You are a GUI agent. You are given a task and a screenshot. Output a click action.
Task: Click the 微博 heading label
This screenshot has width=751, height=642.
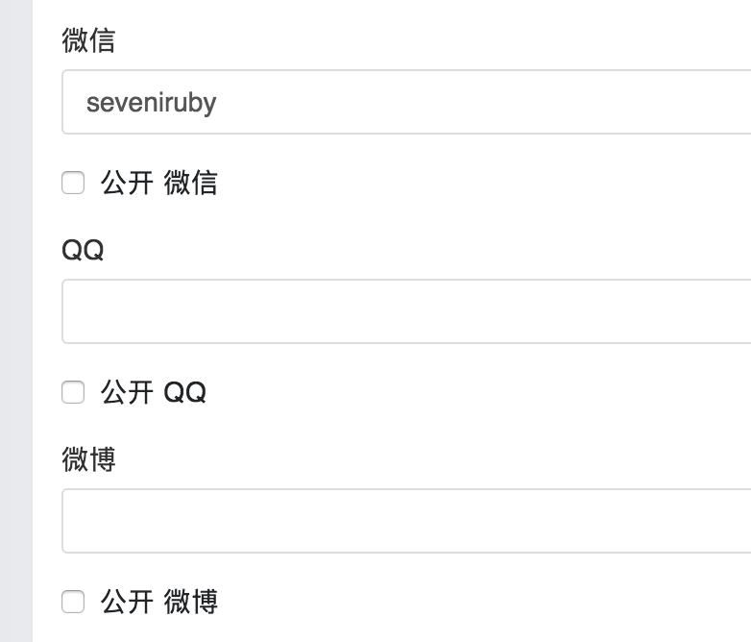pyautogui.click(x=88, y=459)
